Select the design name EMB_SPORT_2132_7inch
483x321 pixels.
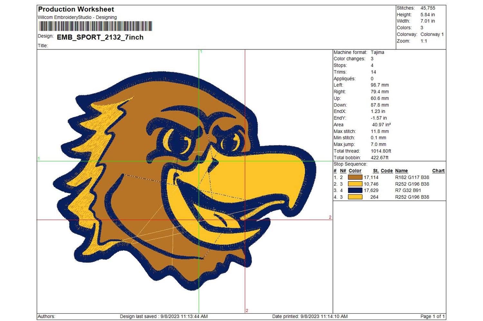[x=100, y=37]
